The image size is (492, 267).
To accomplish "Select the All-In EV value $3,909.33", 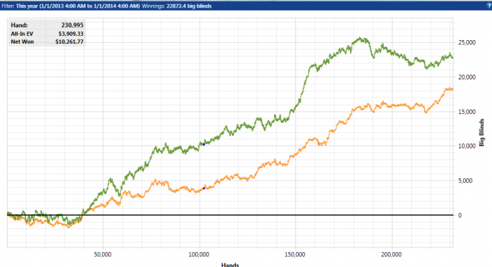I will [71, 34].
